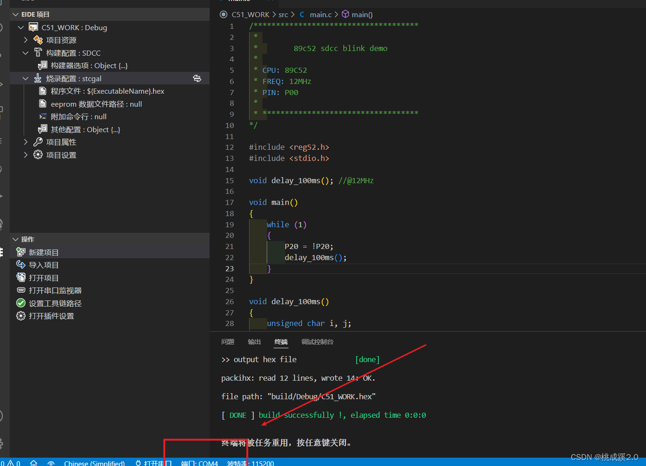Collapse the C51_WORK : Debug project node
The width and height of the screenshot is (646, 466).
[21, 27]
